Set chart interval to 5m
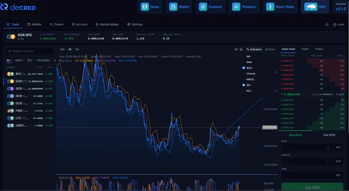Screen dimensions: 349x191 coord(77,49)
